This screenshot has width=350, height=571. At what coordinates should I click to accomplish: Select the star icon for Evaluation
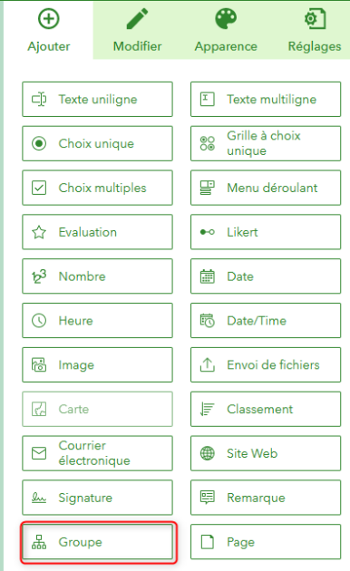(39, 232)
